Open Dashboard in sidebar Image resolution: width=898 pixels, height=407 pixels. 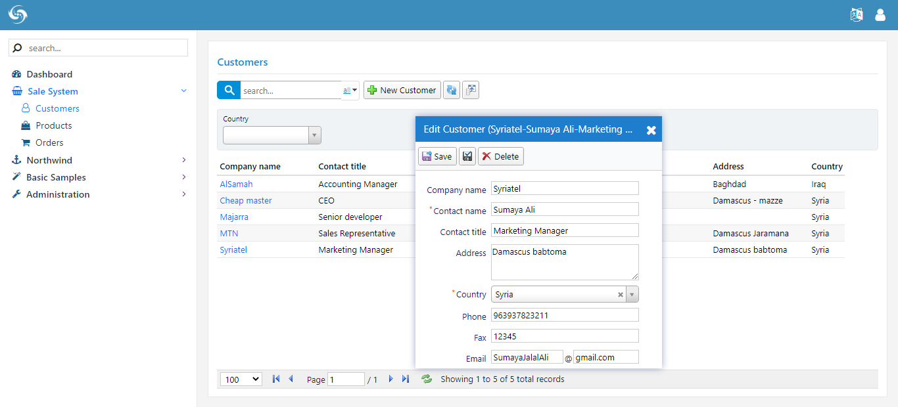point(49,74)
